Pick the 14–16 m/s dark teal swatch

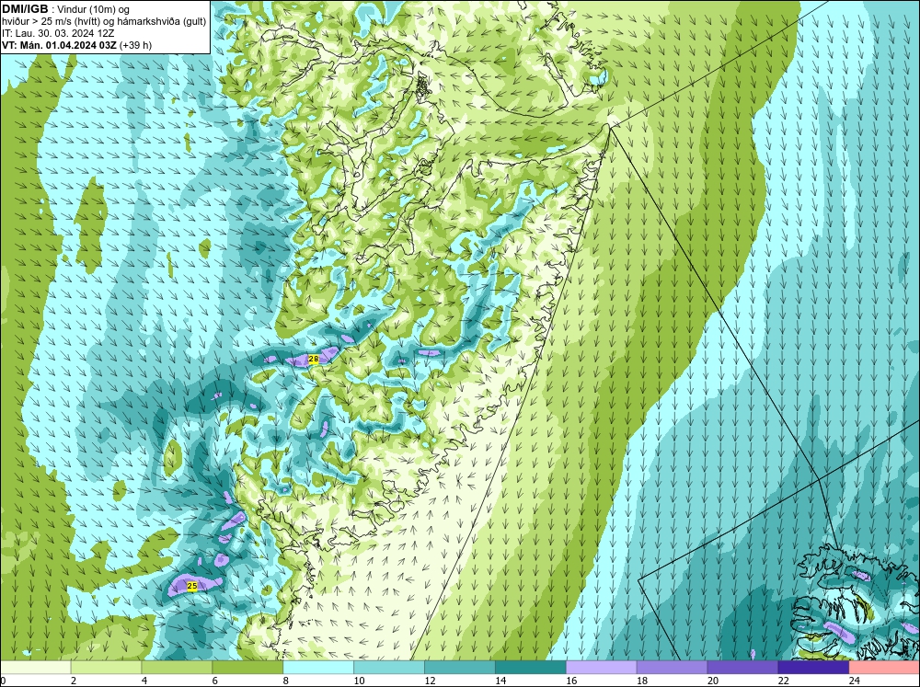pos(531,668)
